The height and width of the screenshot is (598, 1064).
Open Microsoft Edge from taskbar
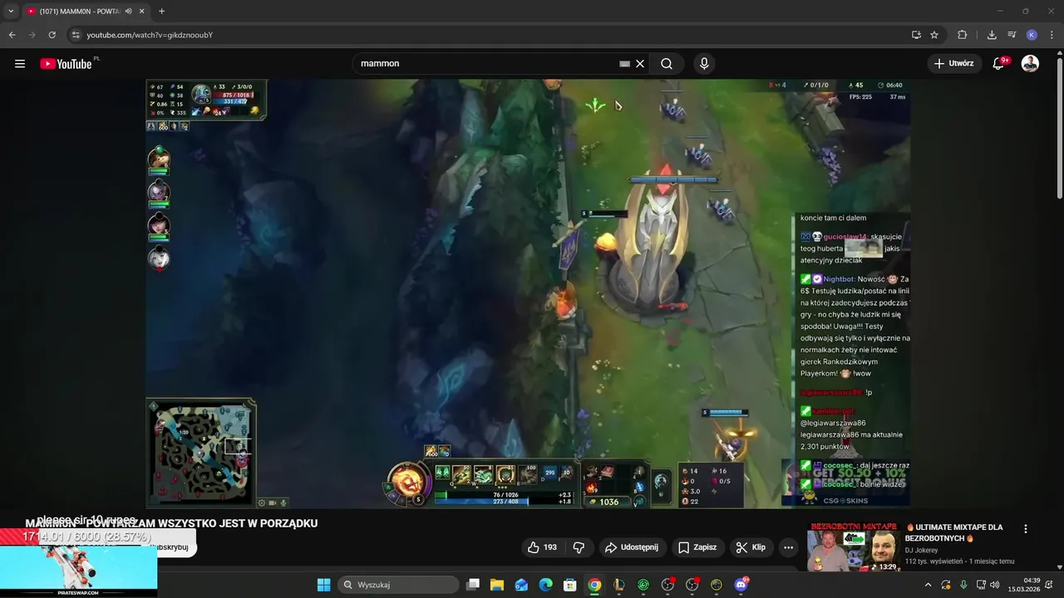(x=545, y=585)
